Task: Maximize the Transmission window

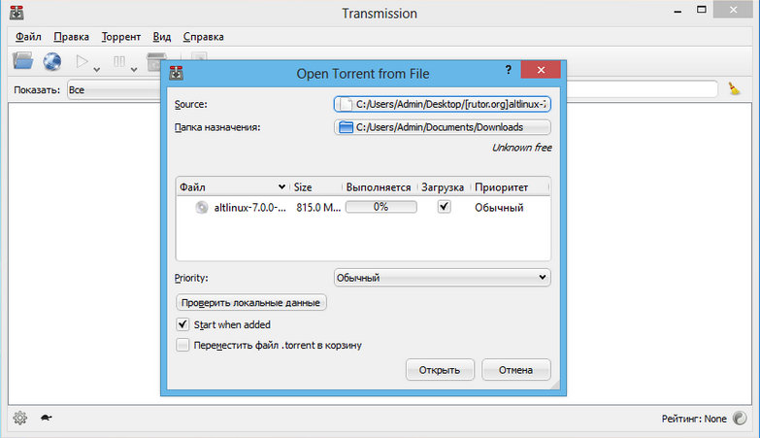Action: click(x=702, y=9)
